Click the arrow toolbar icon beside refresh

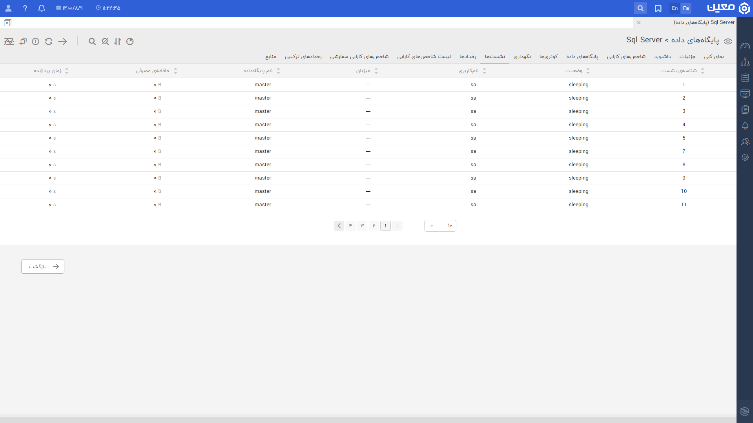63,42
